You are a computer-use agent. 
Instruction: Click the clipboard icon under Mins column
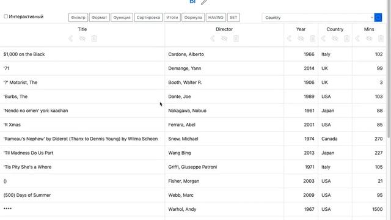pyautogui.click(x=381, y=38)
